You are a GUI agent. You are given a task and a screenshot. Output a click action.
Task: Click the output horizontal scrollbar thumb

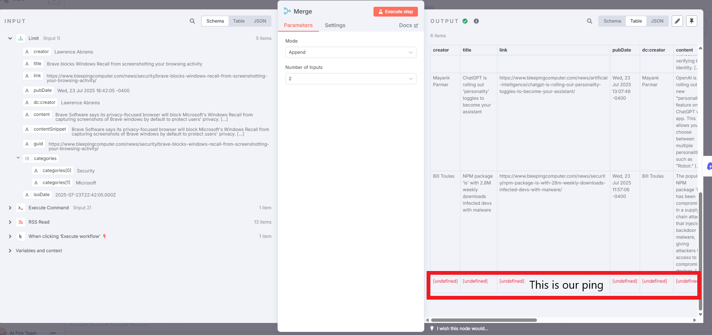[484, 320]
